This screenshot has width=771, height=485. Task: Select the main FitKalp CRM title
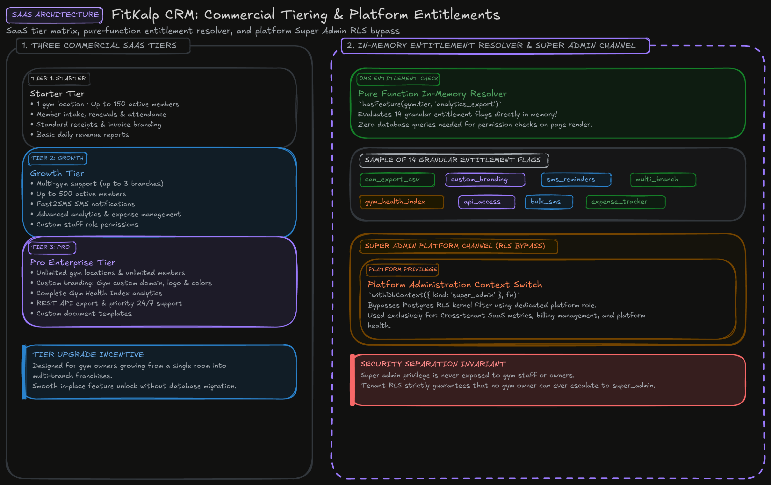306,15
